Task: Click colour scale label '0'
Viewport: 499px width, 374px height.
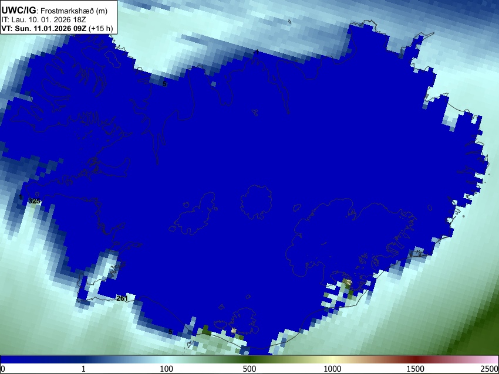Action: 3,369
